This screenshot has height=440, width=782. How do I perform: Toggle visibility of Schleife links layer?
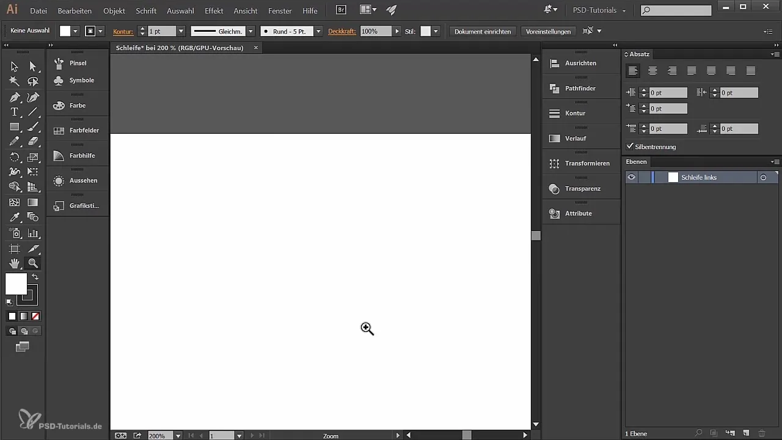pos(632,177)
